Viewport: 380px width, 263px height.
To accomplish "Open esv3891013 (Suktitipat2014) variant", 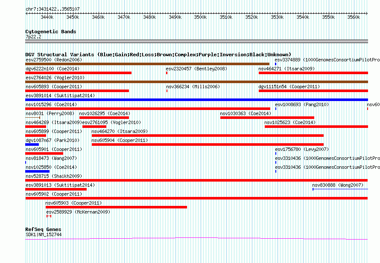I will pos(60,185).
